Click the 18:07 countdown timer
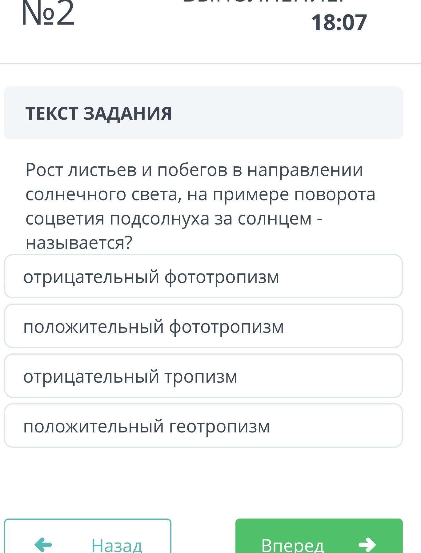Image resolution: width=421 pixels, height=553 pixels. point(339,22)
